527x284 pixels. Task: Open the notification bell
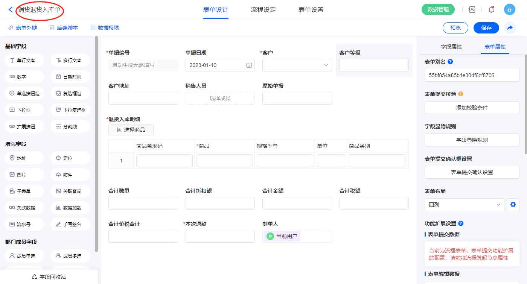tap(491, 10)
